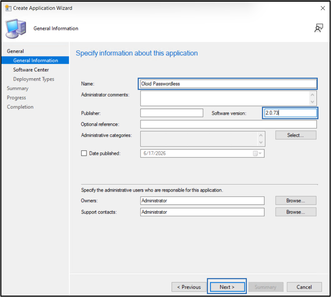Select Deployment Types in the sidebar

click(34, 79)
